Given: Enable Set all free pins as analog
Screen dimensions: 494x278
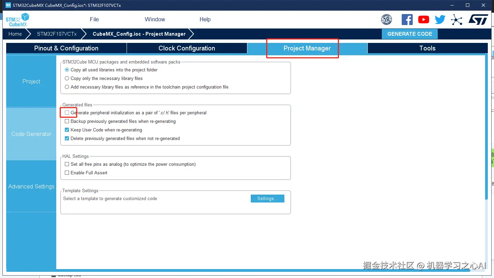Looking at the screenshot, I should [x=67, y=164].
